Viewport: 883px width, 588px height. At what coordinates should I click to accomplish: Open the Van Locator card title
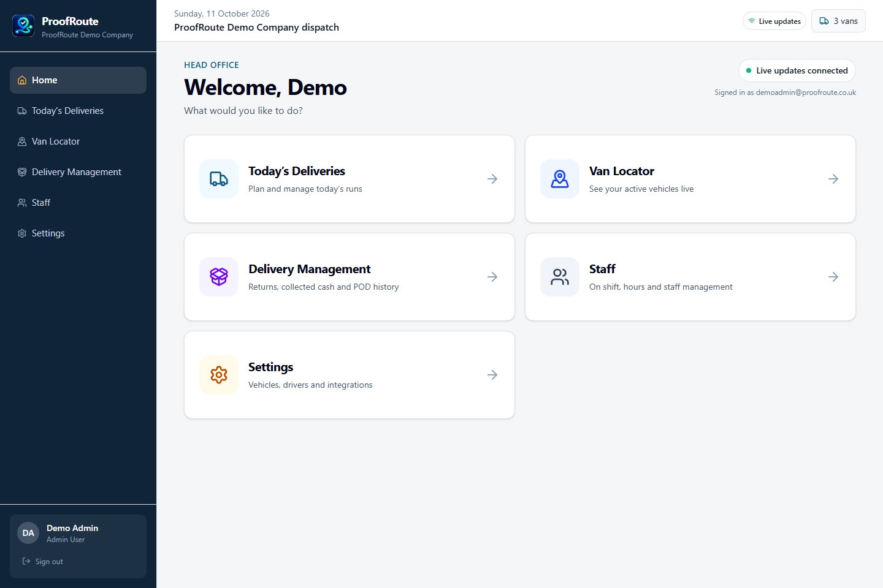click(622, 171)
